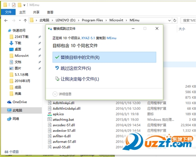Switch to the 主页 ribbon tab

coord(22,12)
